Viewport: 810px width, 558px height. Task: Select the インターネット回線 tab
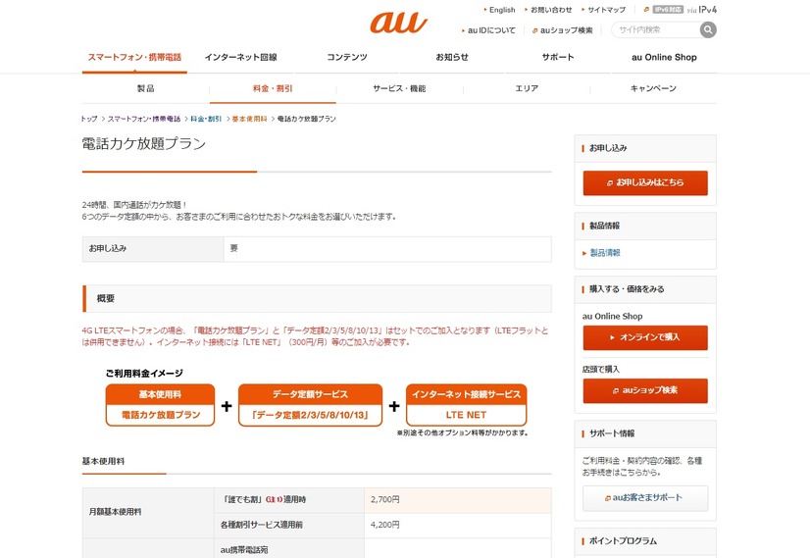tap(240, 57)
